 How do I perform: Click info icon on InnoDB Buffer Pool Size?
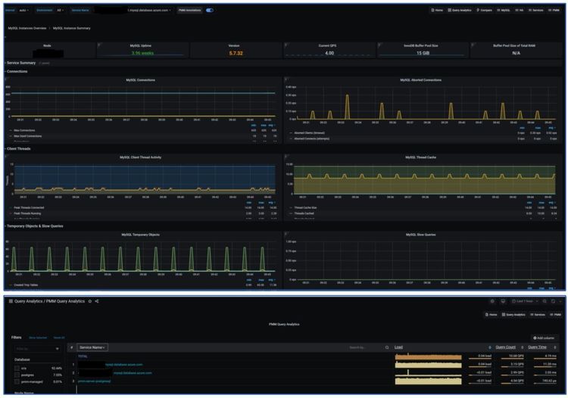379,45
